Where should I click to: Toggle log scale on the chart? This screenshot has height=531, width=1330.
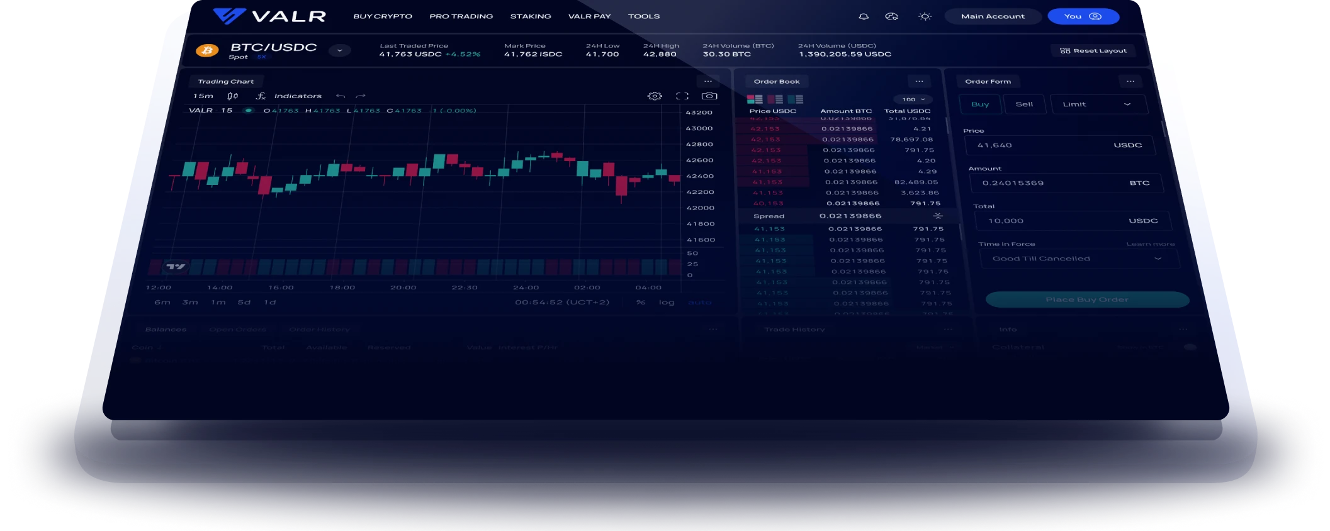[x=667, y=303]
